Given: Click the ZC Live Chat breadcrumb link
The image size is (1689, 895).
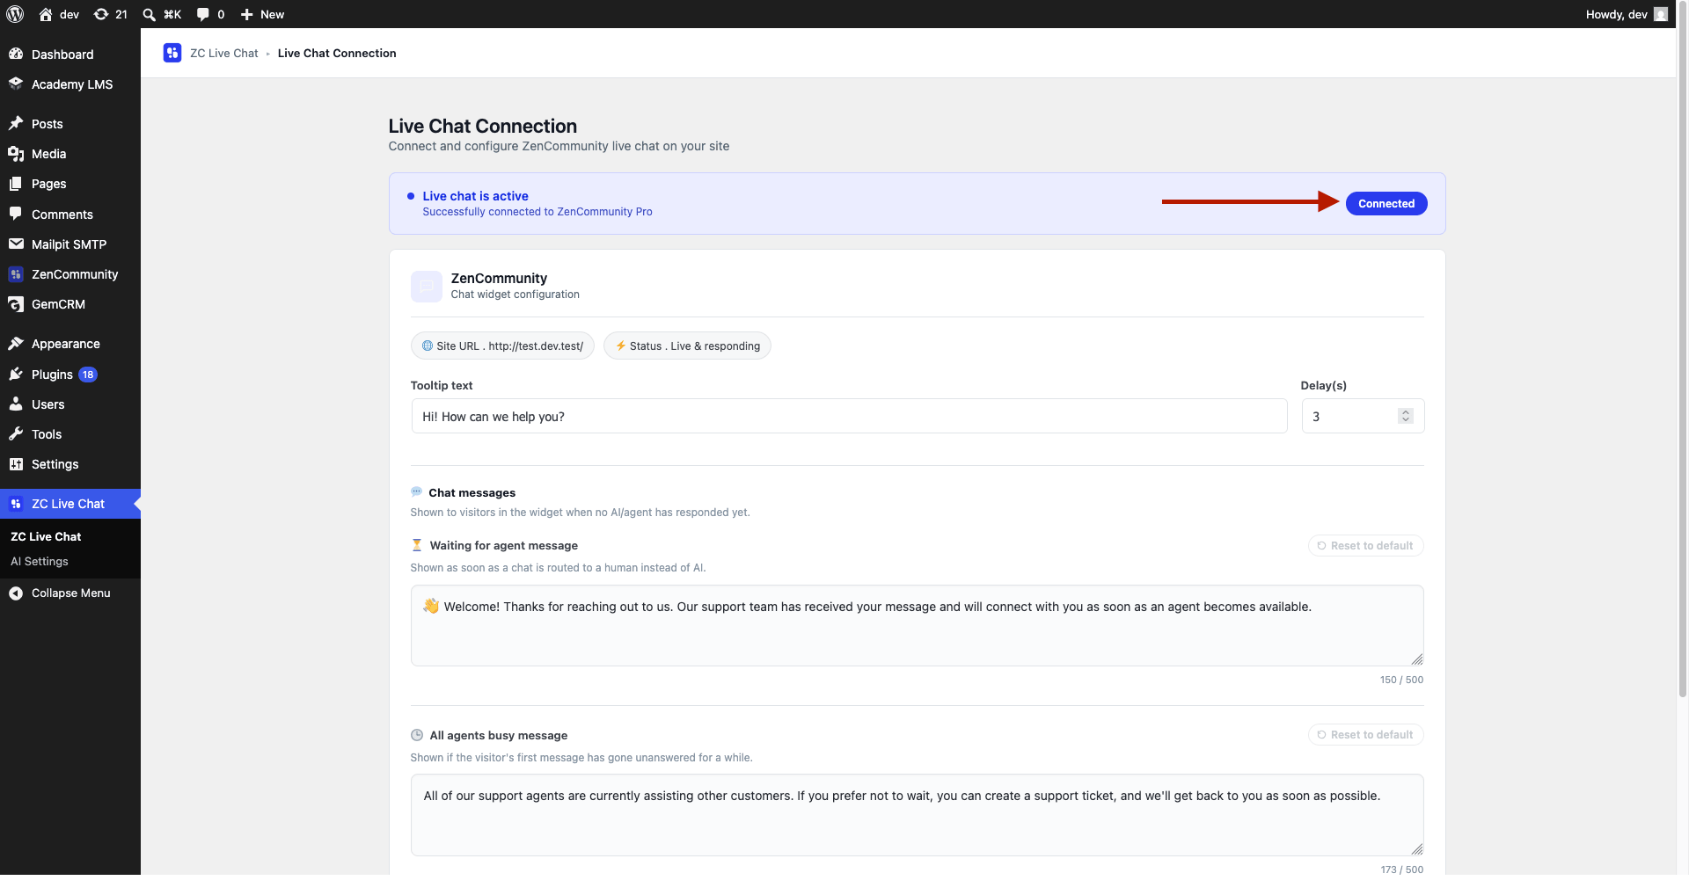Looking at the screenshot, I should pyautogui.click(x=224, y=53).
